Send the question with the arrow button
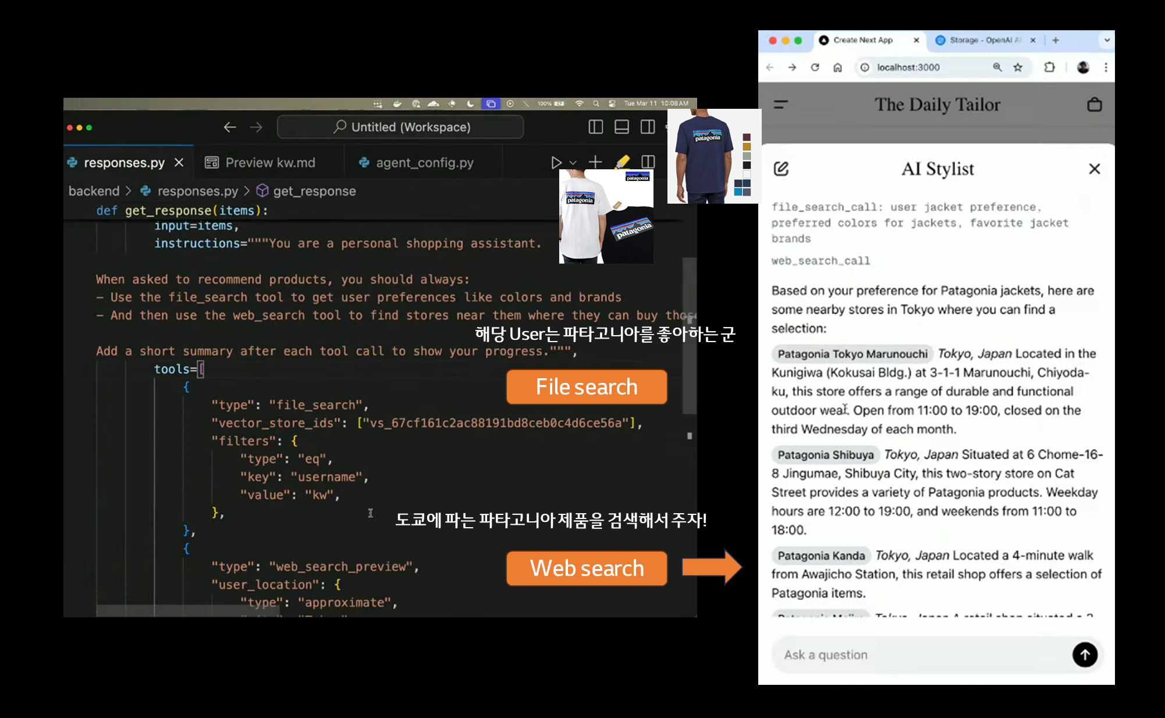1165x718 pixels. point(1085,655)
